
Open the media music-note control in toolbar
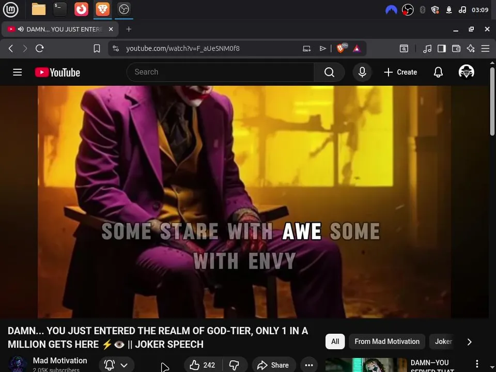[427, 49]
